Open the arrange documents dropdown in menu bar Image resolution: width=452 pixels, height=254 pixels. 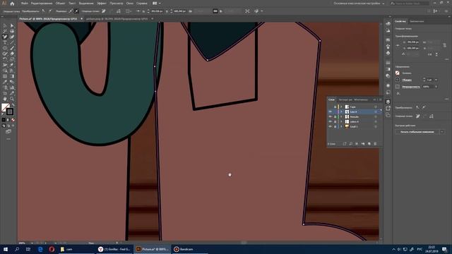157,4
